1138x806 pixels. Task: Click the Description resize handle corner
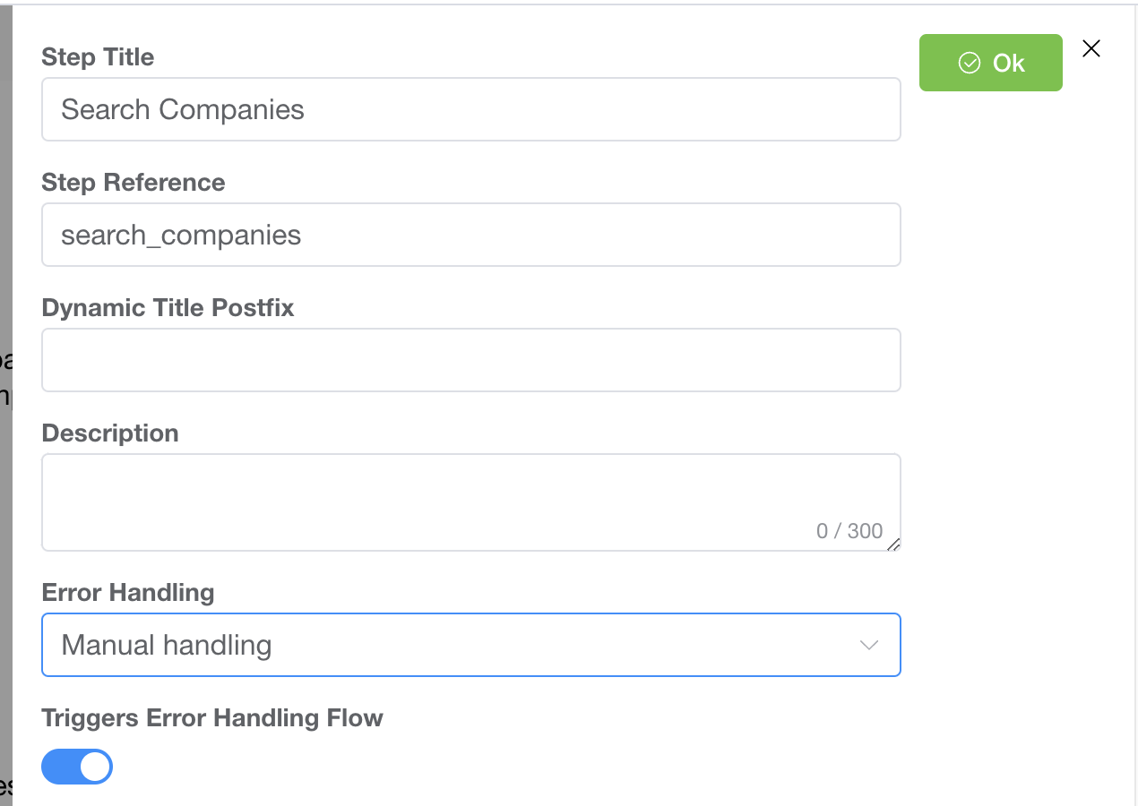893,544
